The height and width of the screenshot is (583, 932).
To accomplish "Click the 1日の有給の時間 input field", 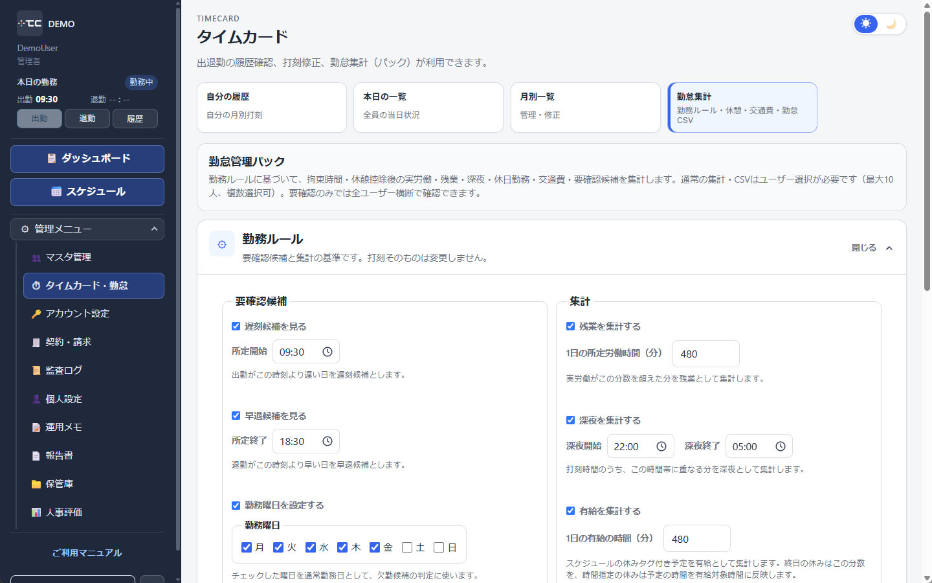I will click(697, 538).
